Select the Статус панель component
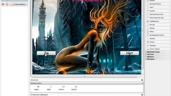 pyautogui.click(x=157, y=49)
